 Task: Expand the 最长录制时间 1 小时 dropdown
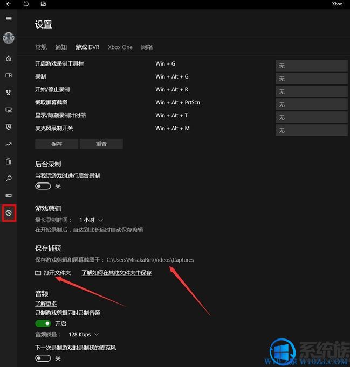(91, 220)
